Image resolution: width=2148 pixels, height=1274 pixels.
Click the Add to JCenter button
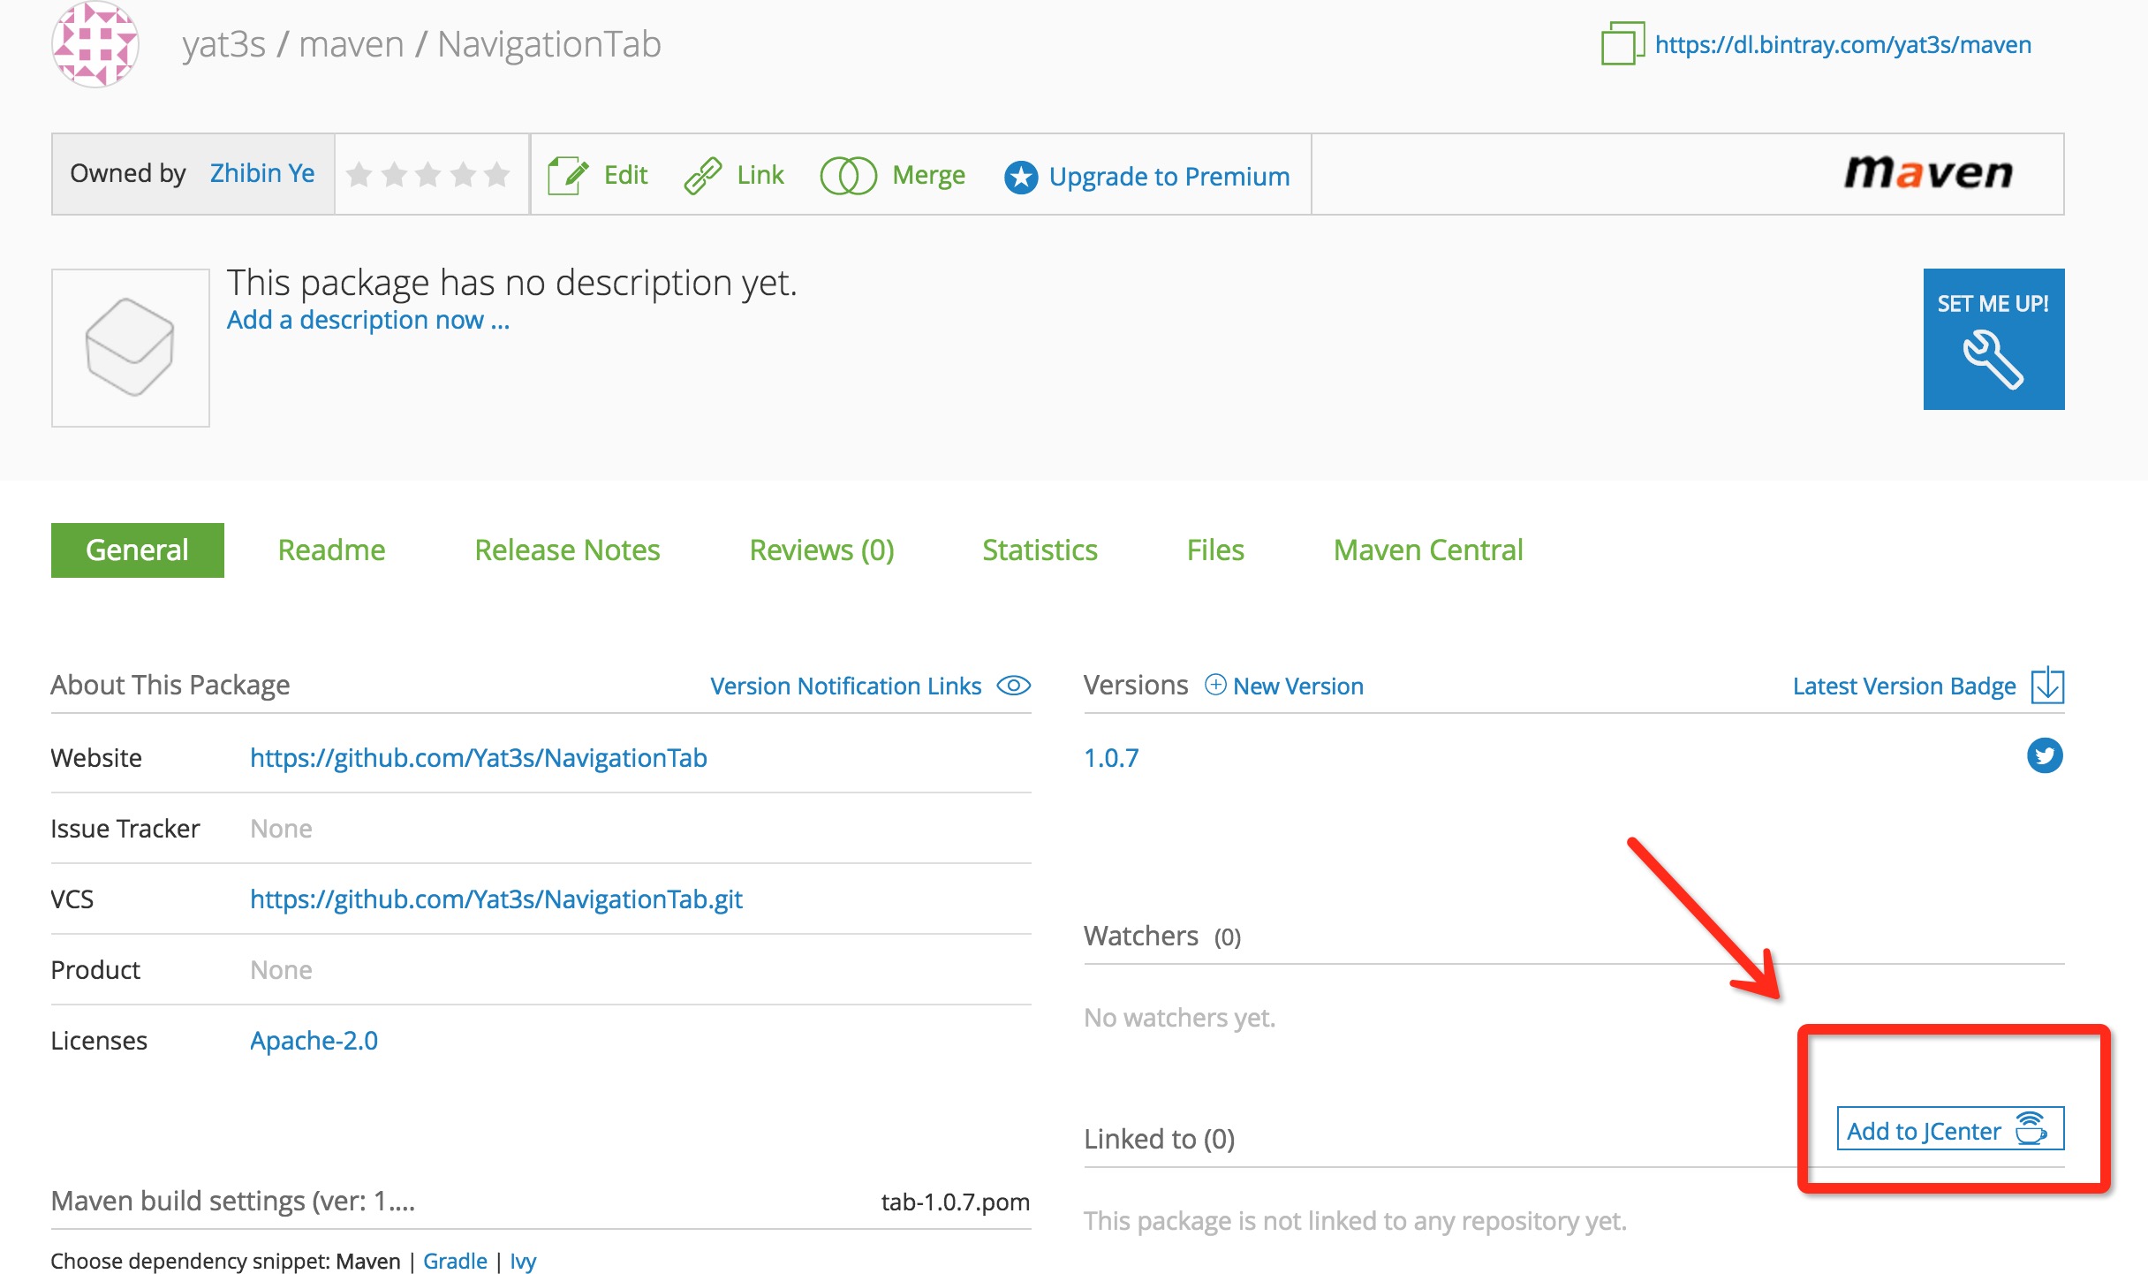pyautogui.click(x=1950, y=1129)
